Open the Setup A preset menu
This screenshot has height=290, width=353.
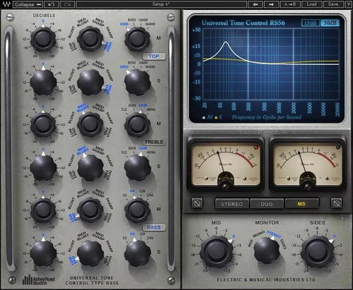tap(161, 4)
